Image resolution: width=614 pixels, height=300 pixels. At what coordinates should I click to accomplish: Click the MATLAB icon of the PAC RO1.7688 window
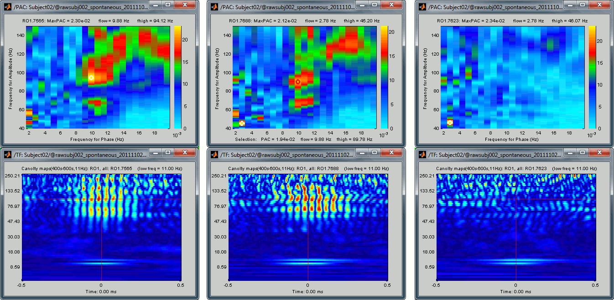214,7
